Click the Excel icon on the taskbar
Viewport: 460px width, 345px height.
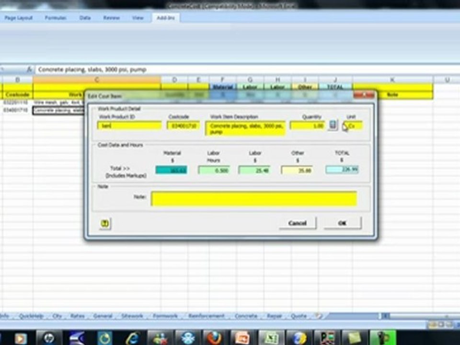click(270, 338)
